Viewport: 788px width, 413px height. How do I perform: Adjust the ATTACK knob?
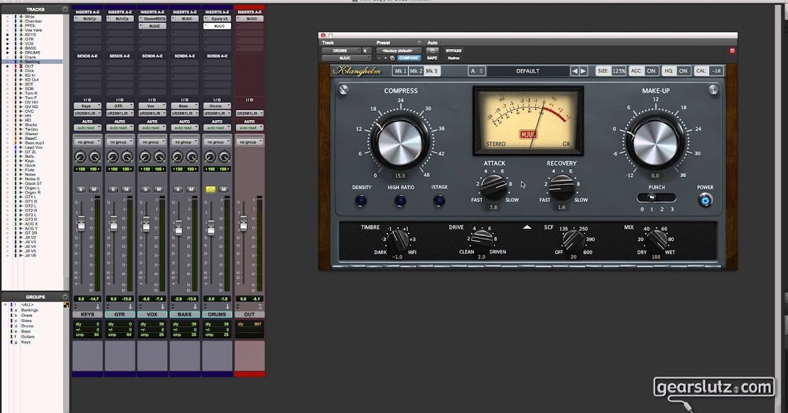pos(494,188)
